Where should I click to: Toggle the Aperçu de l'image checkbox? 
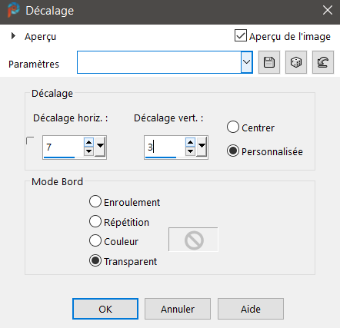(241, 35)
